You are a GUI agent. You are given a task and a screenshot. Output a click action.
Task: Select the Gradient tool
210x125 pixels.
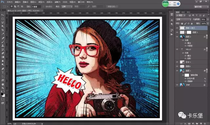pos(3,57)
